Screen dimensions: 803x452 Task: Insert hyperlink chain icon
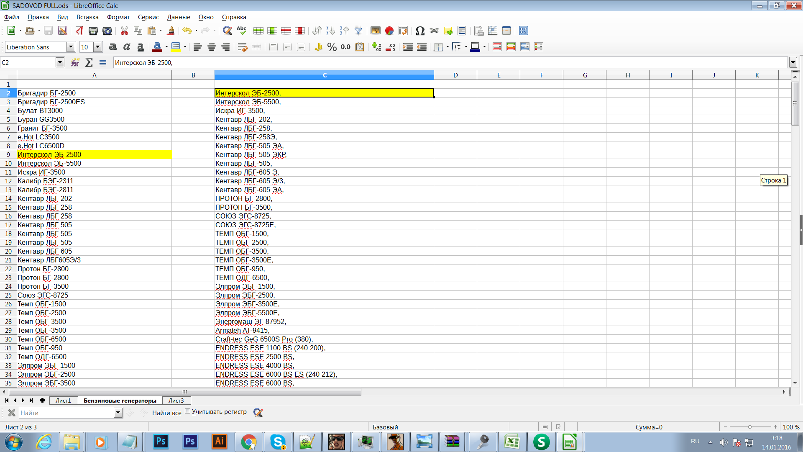point(434,31)
